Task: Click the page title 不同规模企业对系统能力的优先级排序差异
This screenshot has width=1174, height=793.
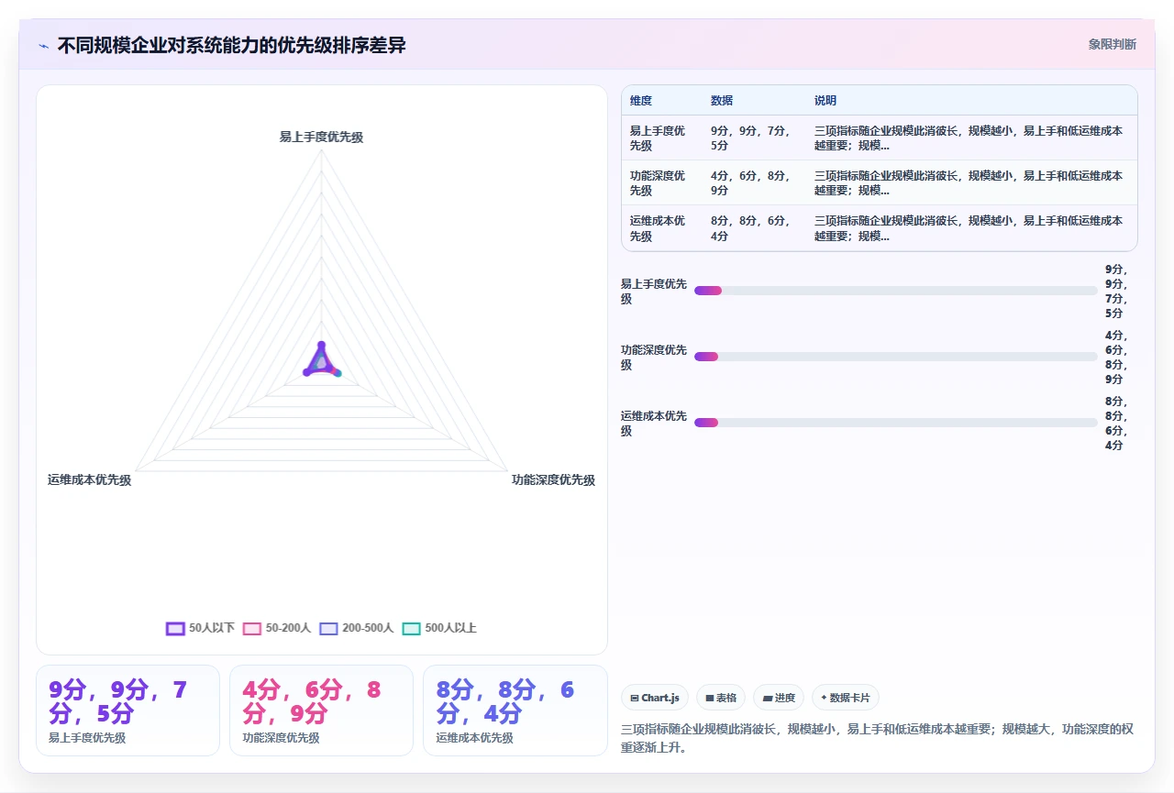Action: [232, 45]
